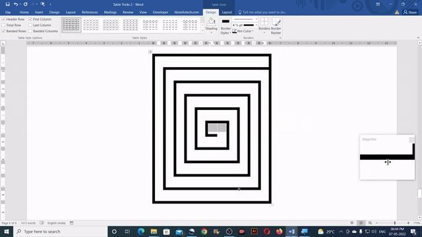Screen dimensions: 422x237
Task: Open the Windows Start menu
Action: [x=7, y=231]
